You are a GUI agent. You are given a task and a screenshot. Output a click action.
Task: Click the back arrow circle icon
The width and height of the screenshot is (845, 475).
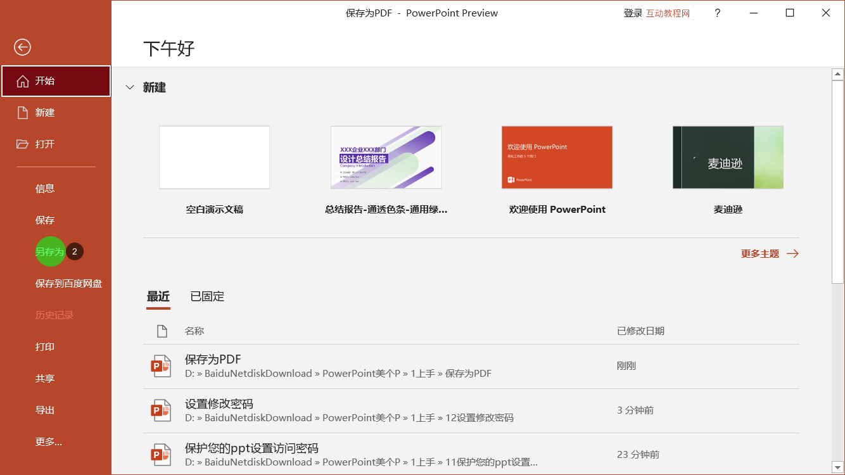[x=22, y=47]
